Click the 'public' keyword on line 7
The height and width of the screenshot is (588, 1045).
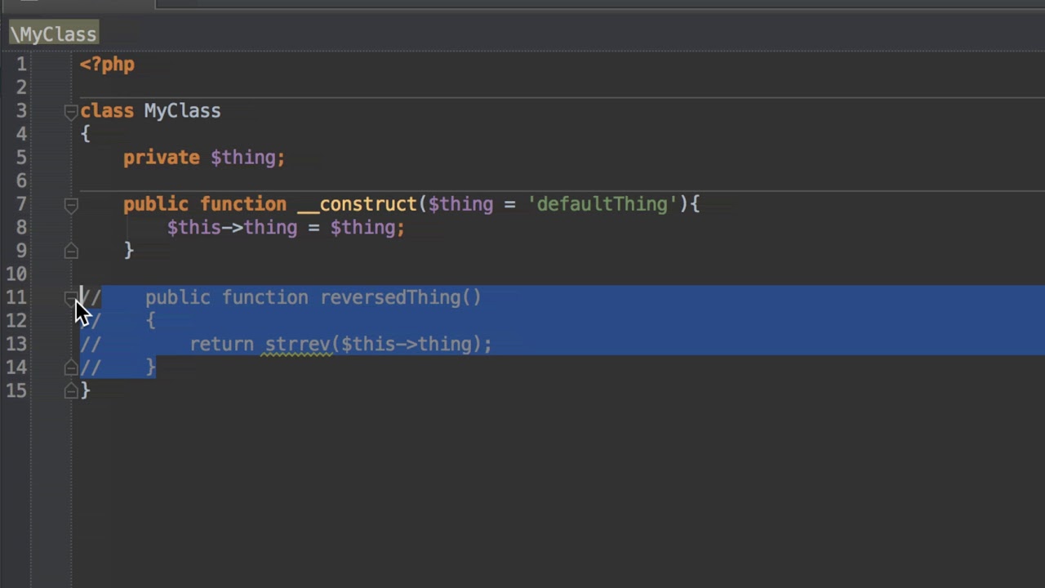[156, 204]
